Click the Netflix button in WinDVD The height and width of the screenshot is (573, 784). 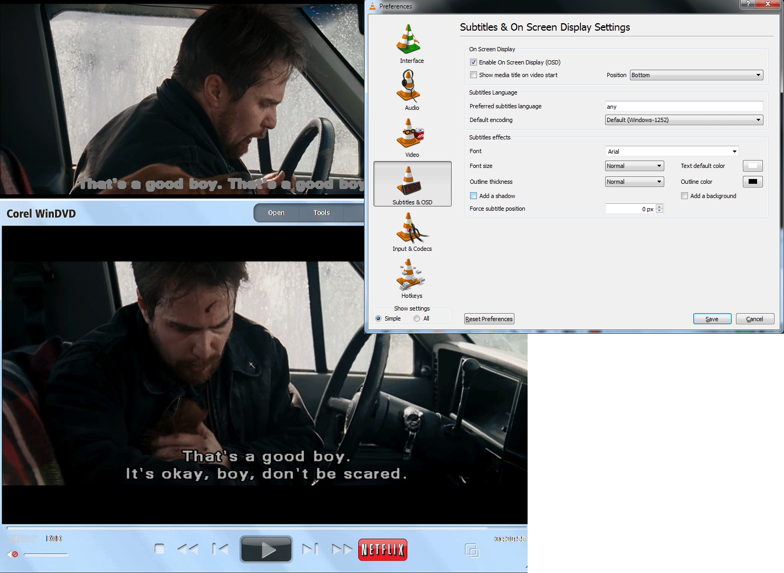point(383,550)
